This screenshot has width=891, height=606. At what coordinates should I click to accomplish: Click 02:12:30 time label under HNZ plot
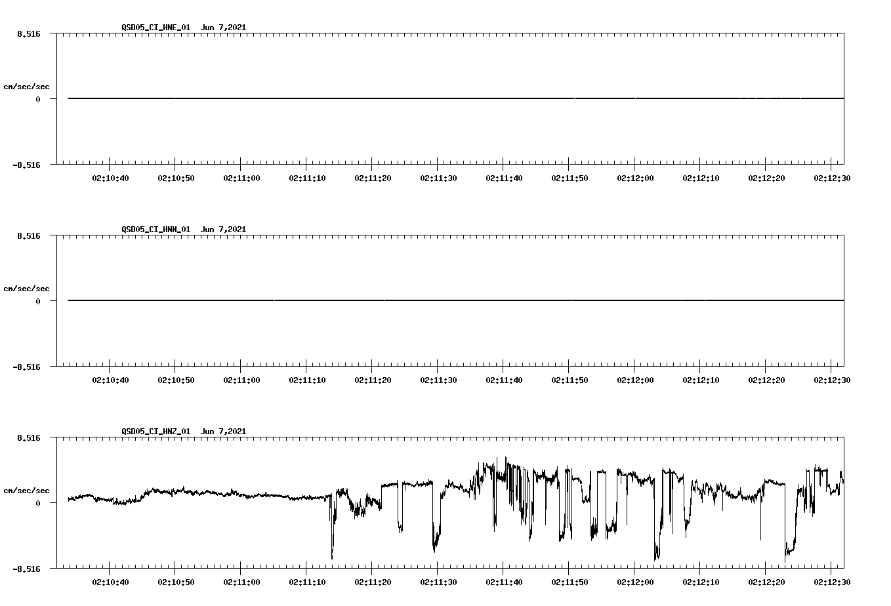(832, 582)
